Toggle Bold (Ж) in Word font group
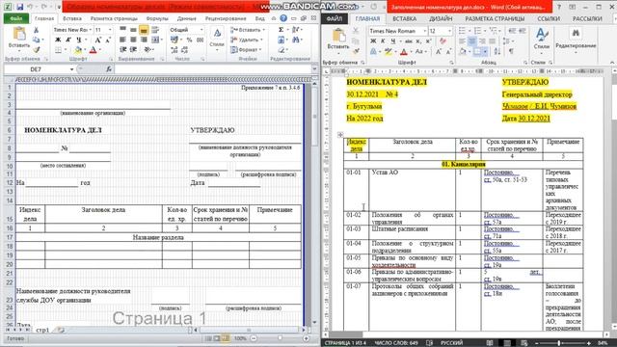Image resolution: width=617 pixels, height=347 pixels. click(373, 41)
